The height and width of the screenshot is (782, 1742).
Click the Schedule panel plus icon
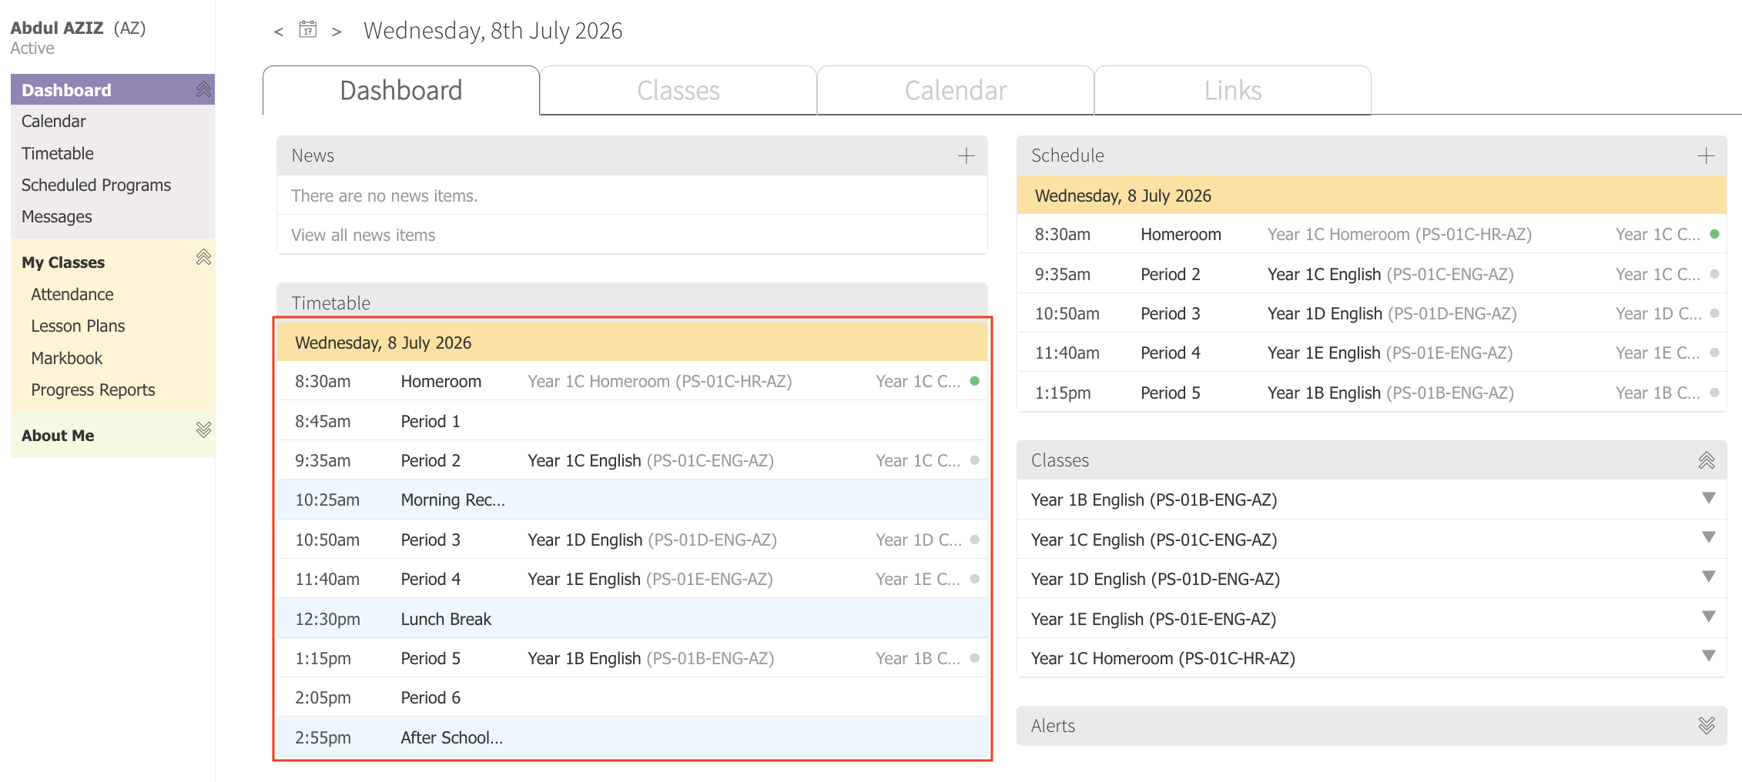click(1706, 156)
